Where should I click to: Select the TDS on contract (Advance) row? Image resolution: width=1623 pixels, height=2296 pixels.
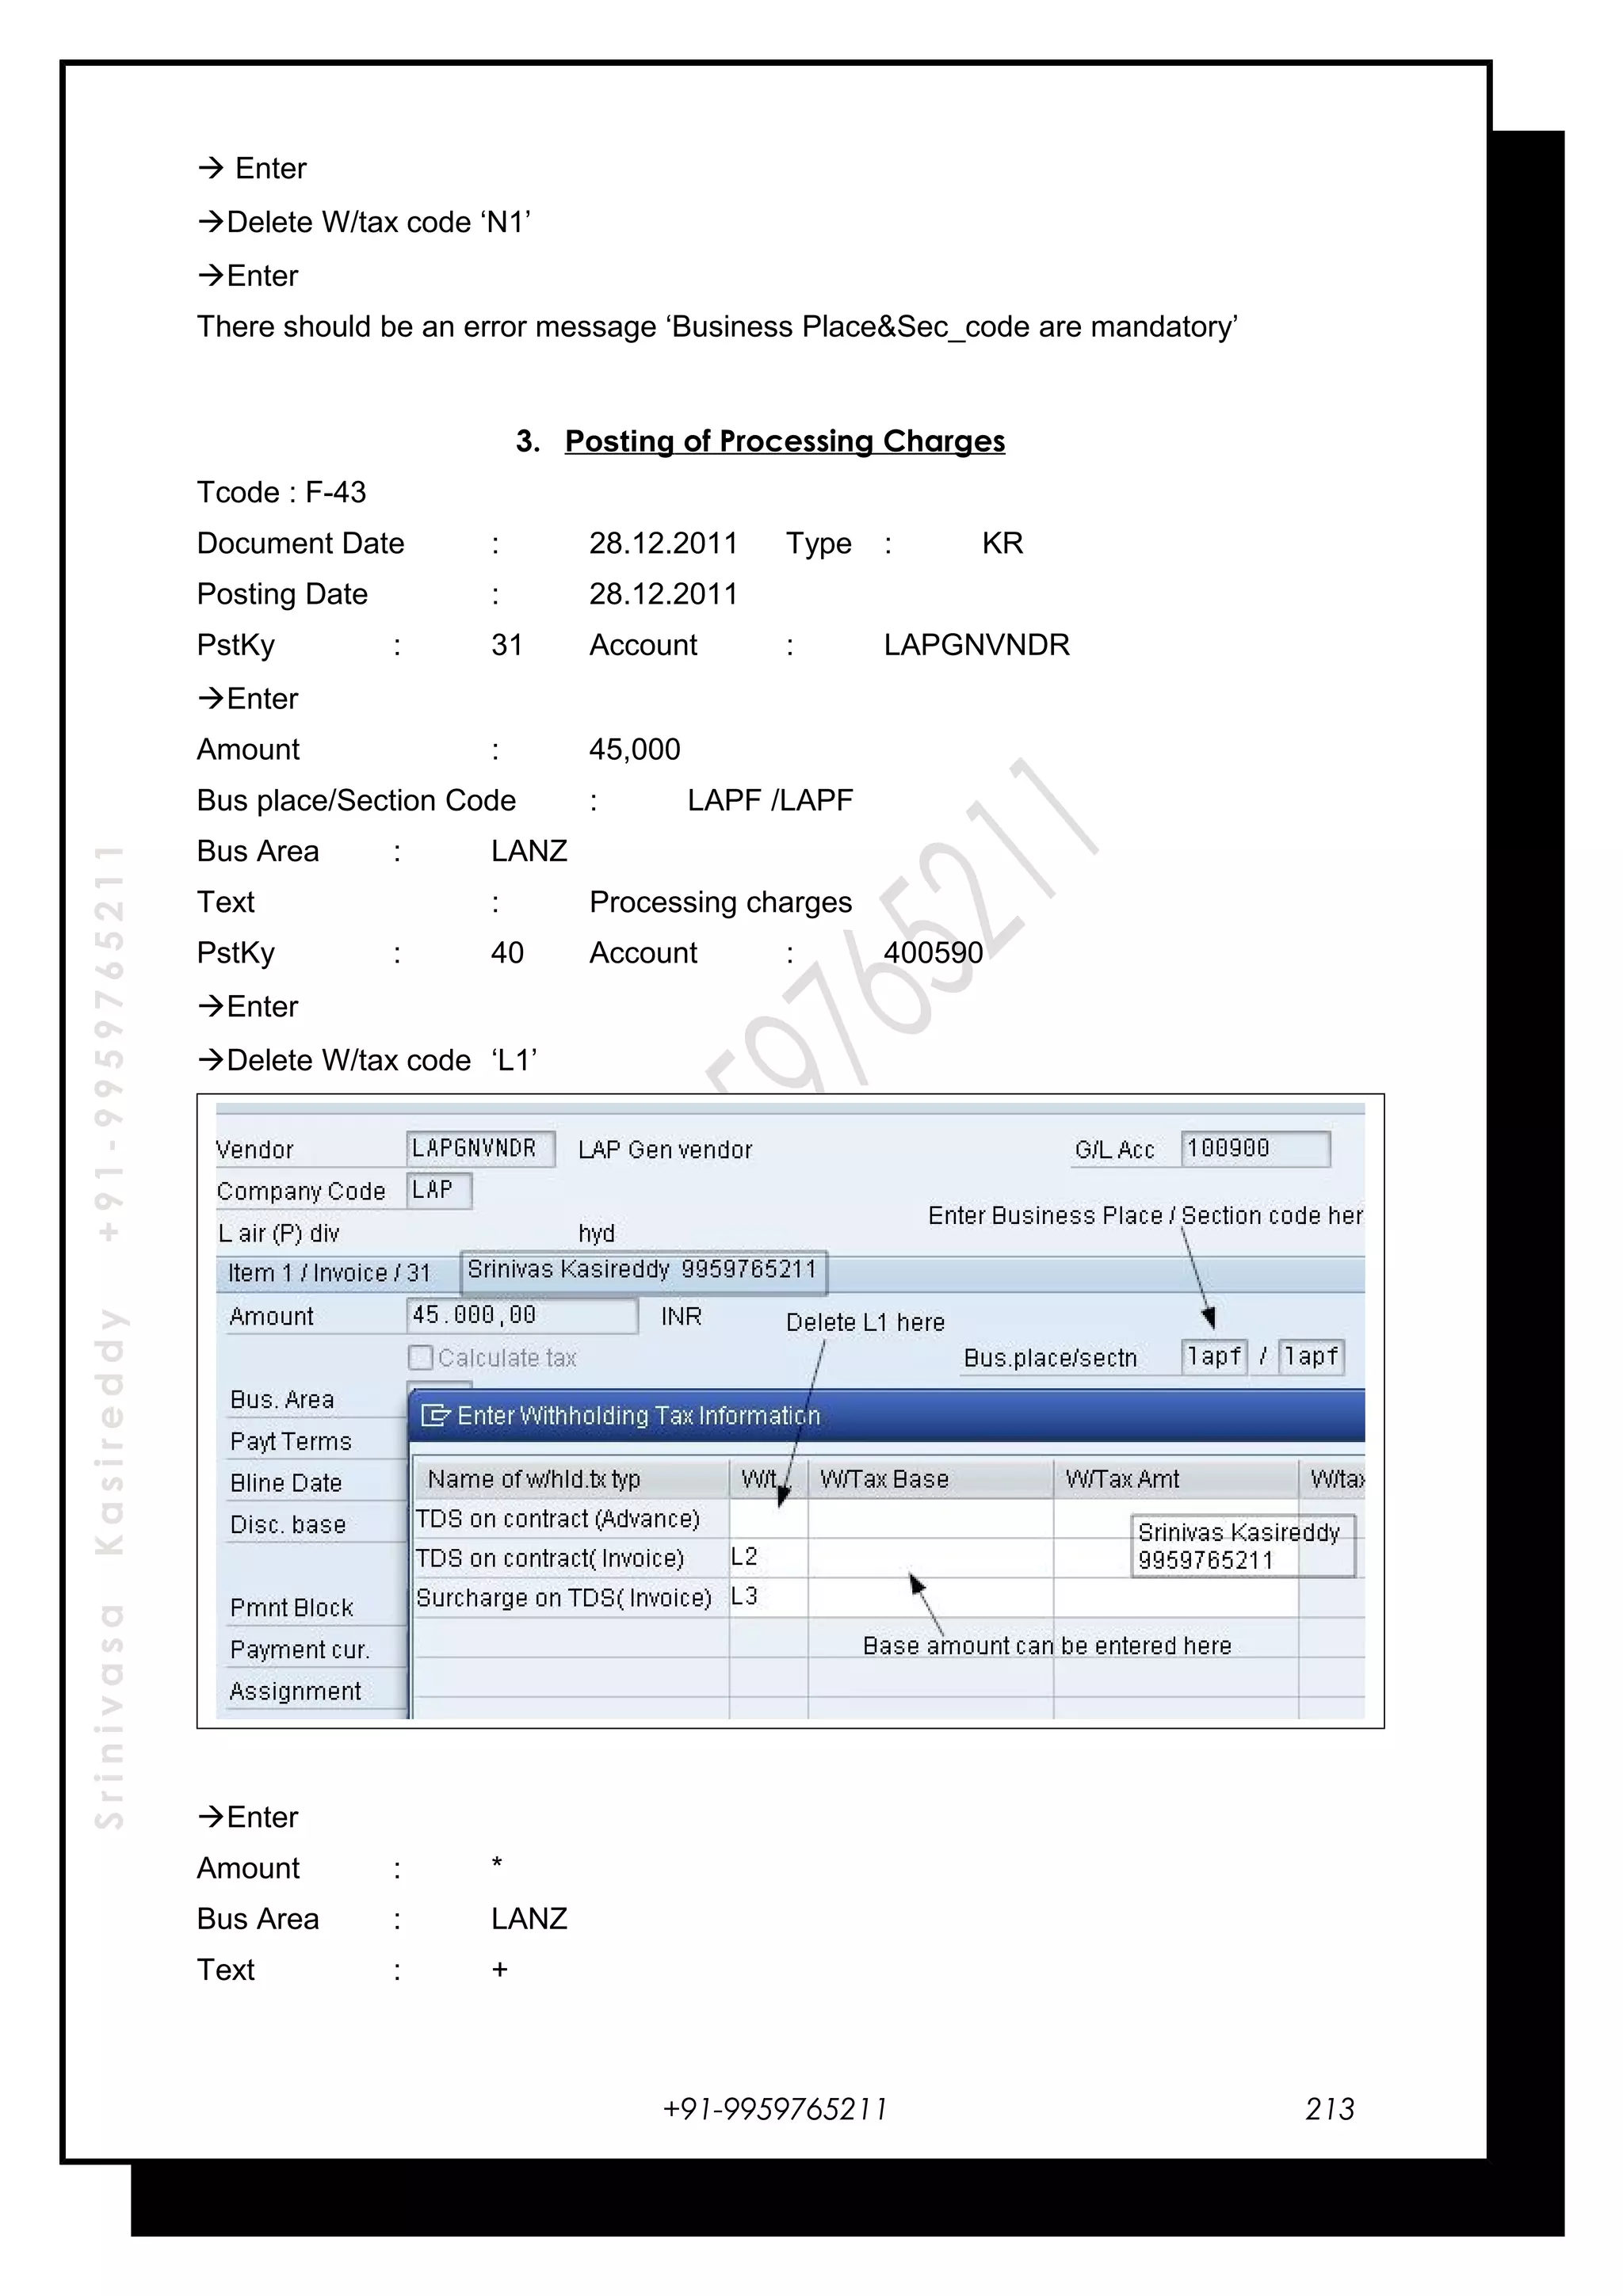[558, 1518]
